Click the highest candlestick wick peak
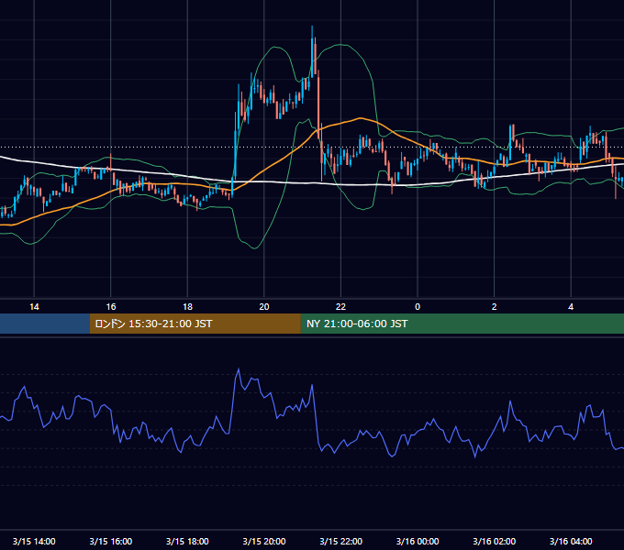 pyautogui.click(x=312, y=27)
